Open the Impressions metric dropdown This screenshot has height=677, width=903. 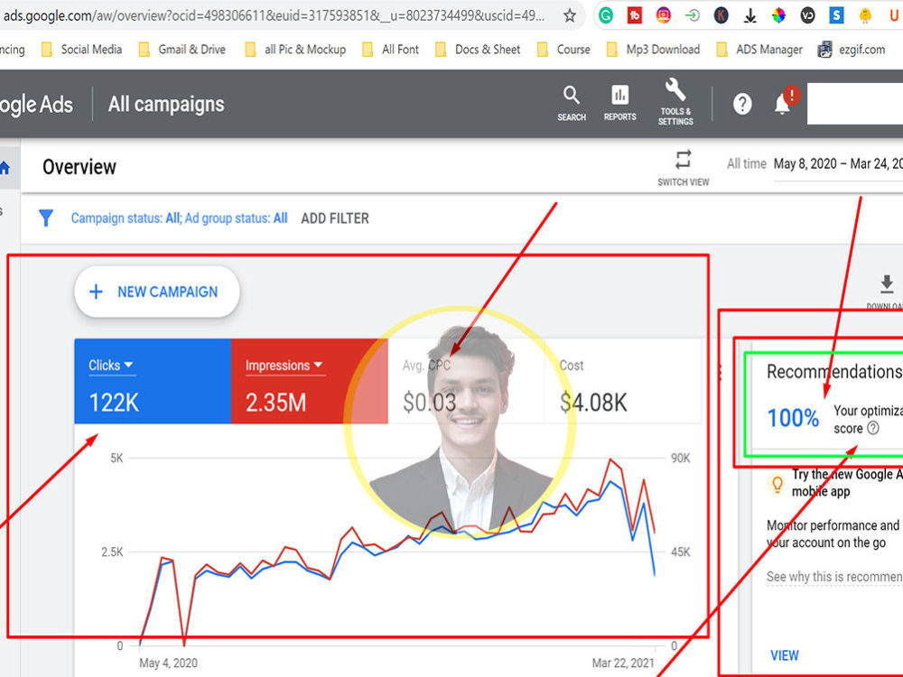(284, 365)
